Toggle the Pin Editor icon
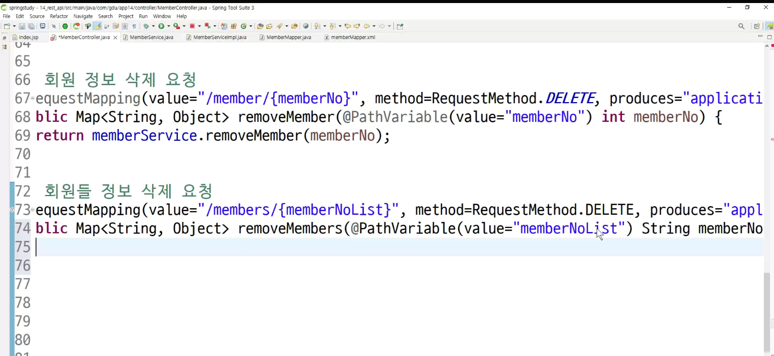This screenshot has height=356, width=774. coord(399,26)
